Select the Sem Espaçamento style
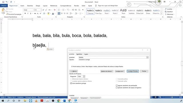The width and height of the screenshot is (183, 103). [99, 11]
